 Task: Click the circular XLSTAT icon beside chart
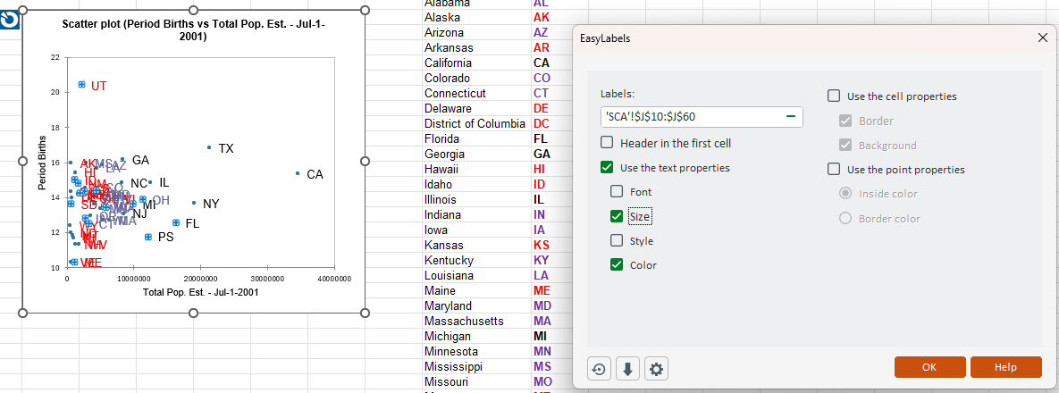pos(10,21)
